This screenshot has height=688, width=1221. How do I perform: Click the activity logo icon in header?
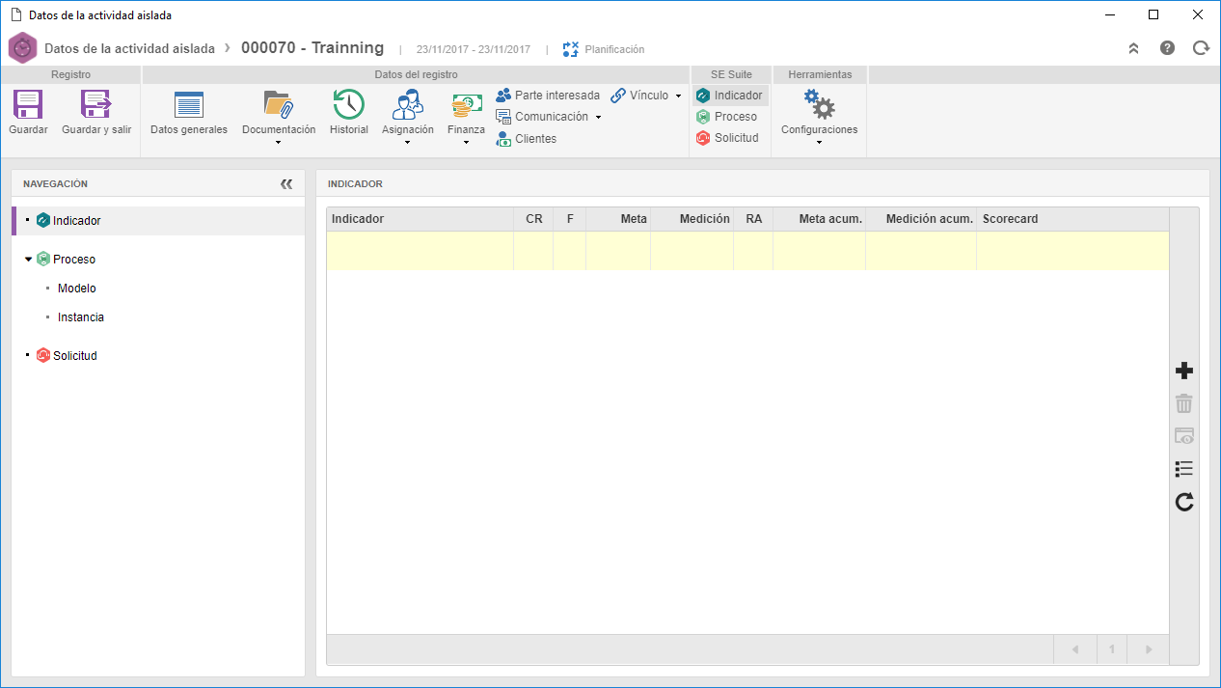(22, 48)
